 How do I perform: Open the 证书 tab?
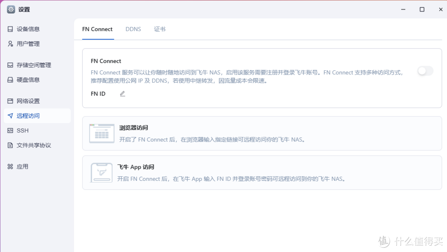click(160, 29)
